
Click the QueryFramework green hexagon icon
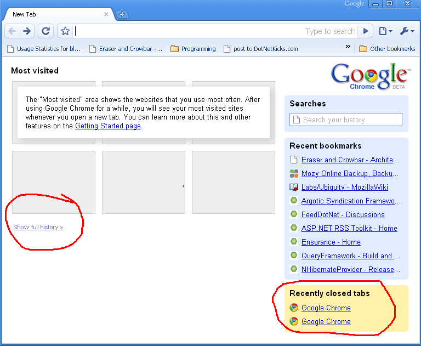click(x=294, y=255)
